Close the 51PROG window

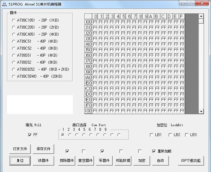(202, 3)
